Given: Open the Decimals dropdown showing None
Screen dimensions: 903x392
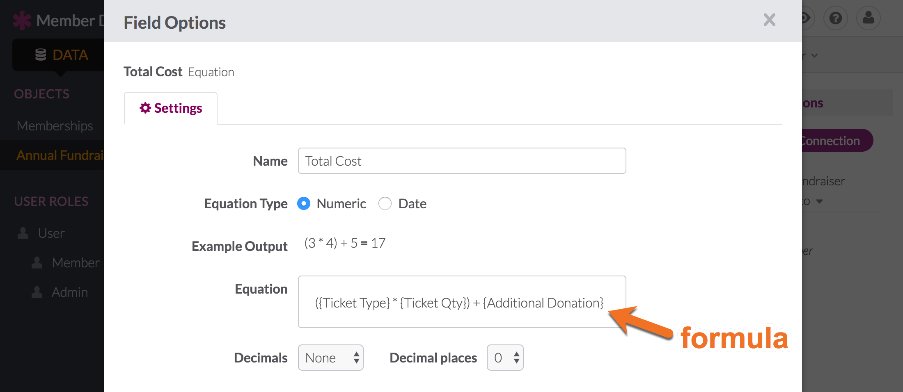Looking at the screenshot, I should (331, 358).
